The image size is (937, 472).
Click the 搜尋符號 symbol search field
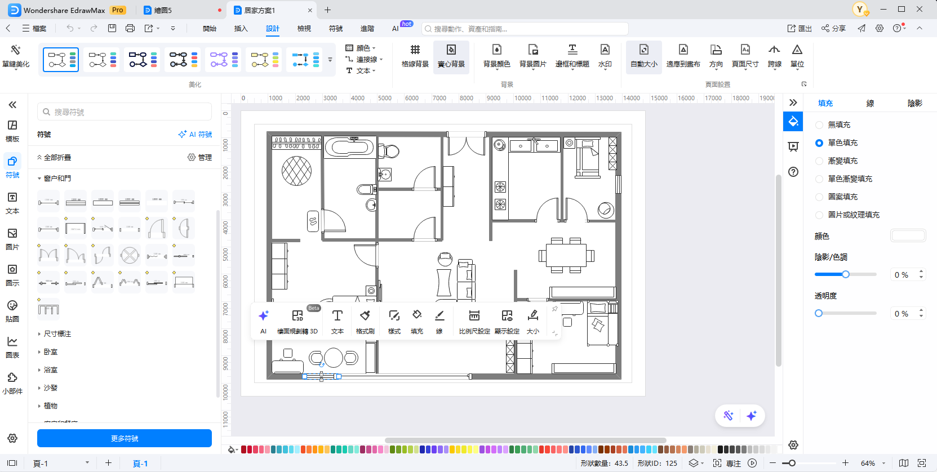125,112
